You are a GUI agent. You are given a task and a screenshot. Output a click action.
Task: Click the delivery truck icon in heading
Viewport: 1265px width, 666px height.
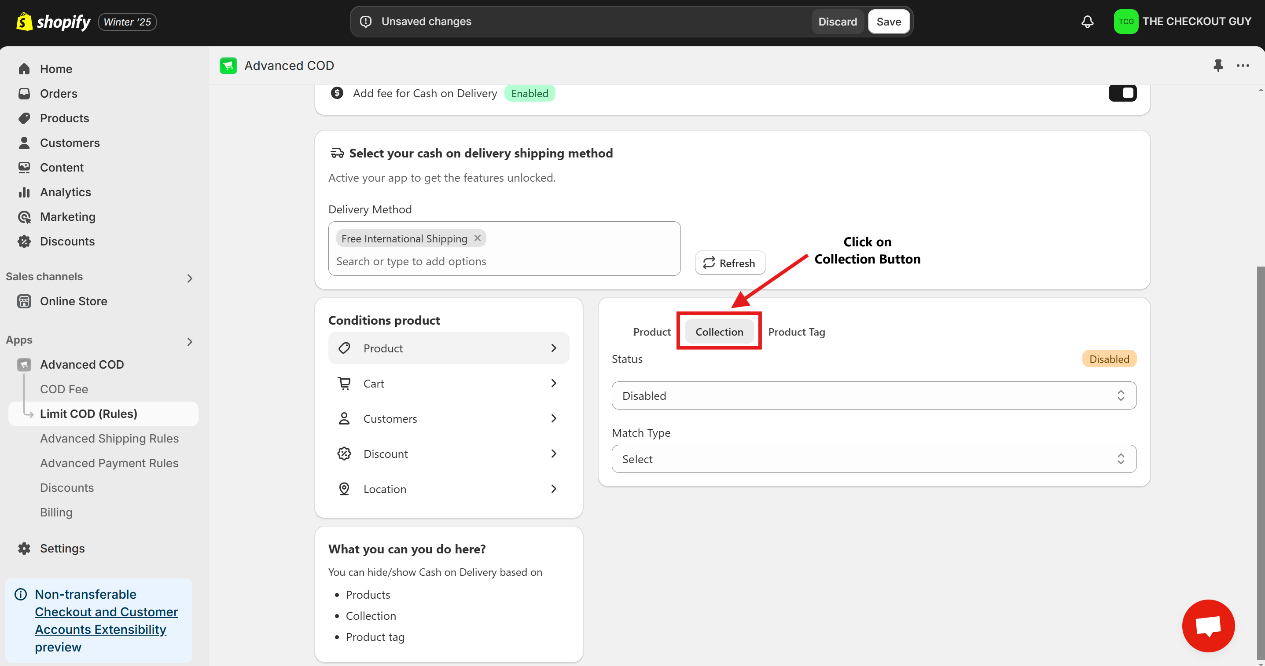coord(337,153)
